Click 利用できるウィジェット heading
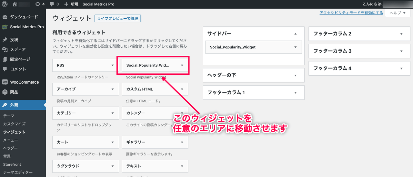413x177 pixels. coord(79,33)
